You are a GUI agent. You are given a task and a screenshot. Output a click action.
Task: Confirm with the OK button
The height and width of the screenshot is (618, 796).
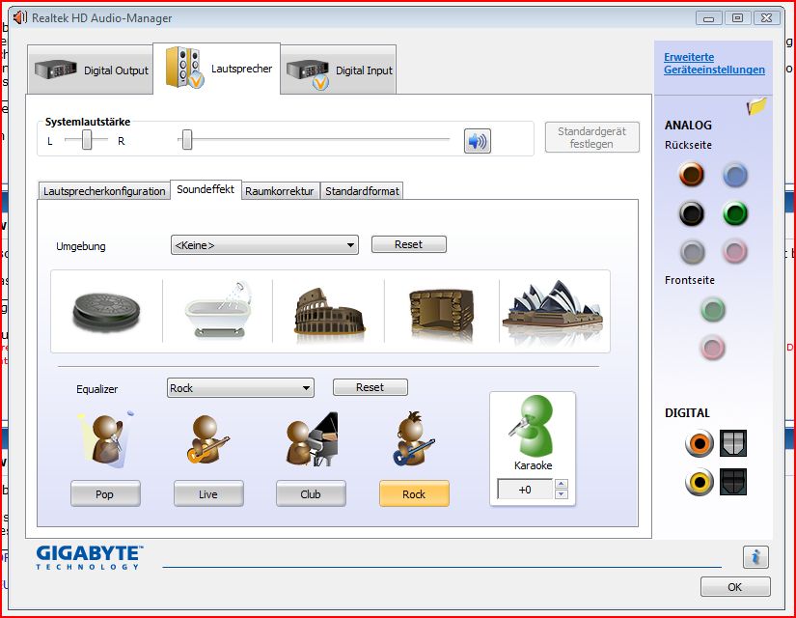coord(735,587)
